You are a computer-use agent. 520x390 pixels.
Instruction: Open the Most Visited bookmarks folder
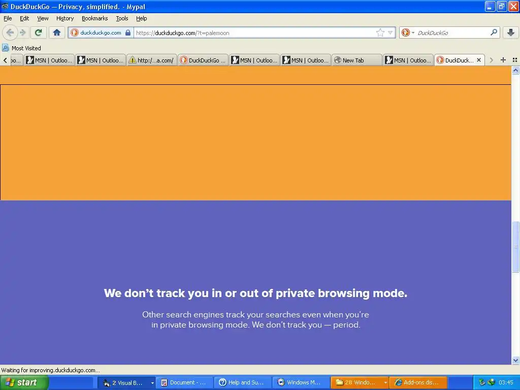click(21, 48)
